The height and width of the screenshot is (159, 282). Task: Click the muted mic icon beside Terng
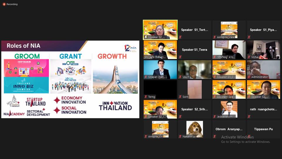146,97
